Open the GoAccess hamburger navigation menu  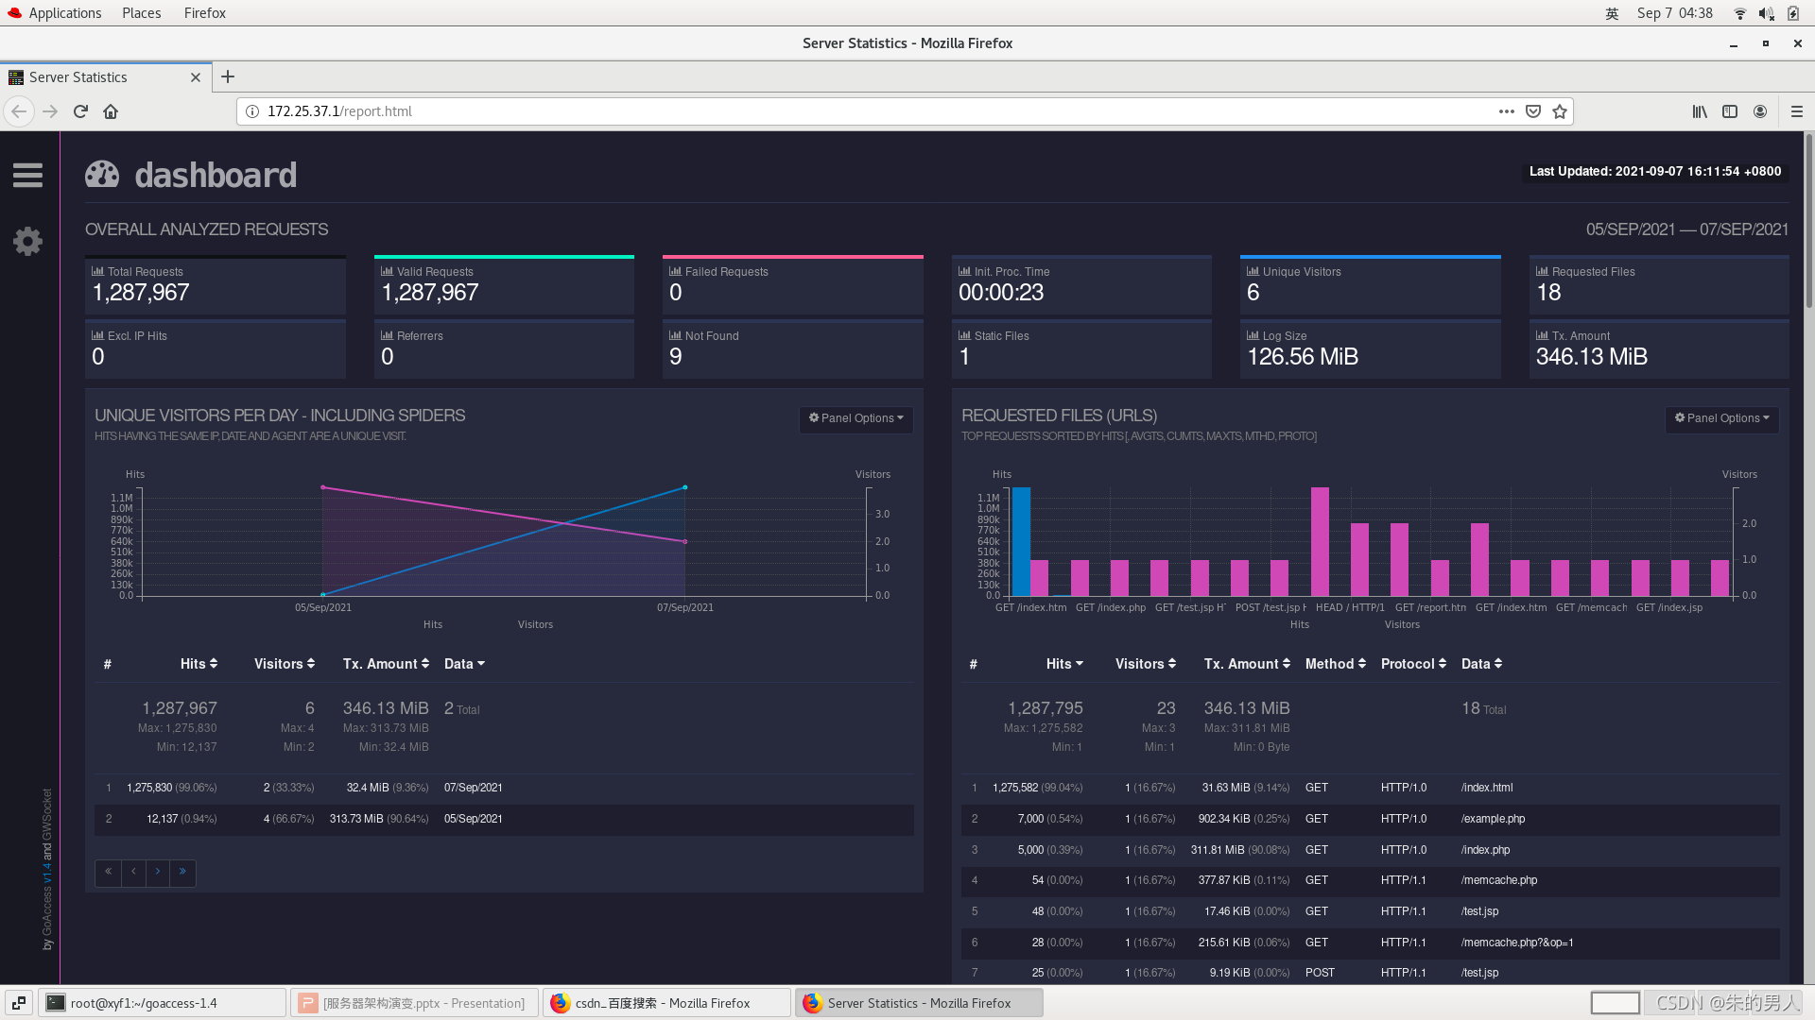27,175
